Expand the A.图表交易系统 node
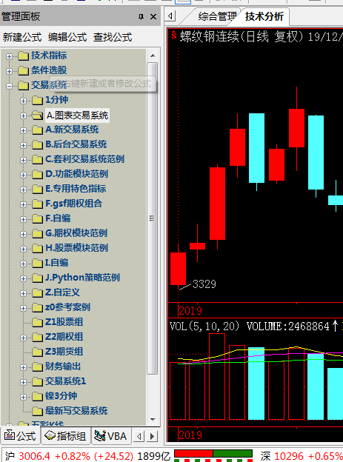Image resolution: width=343 pixels, height=462 pixels. coord(23,115)
